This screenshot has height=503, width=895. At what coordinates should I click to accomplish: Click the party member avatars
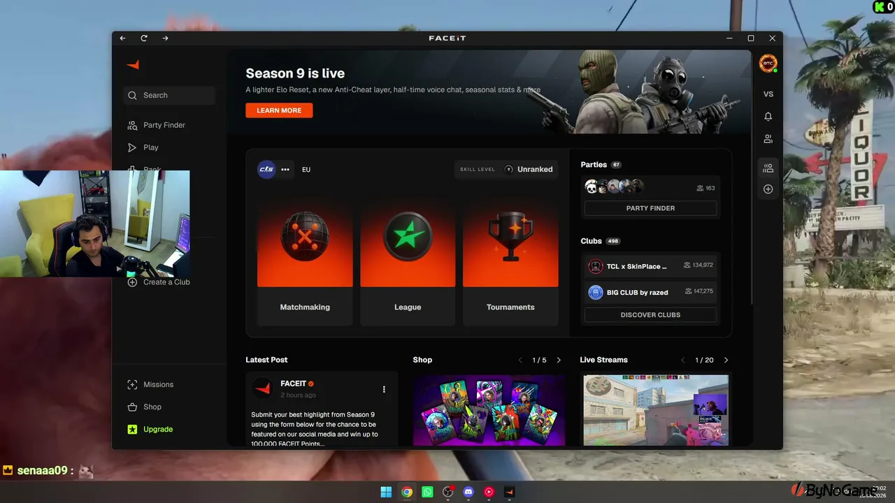pos(614,187)
